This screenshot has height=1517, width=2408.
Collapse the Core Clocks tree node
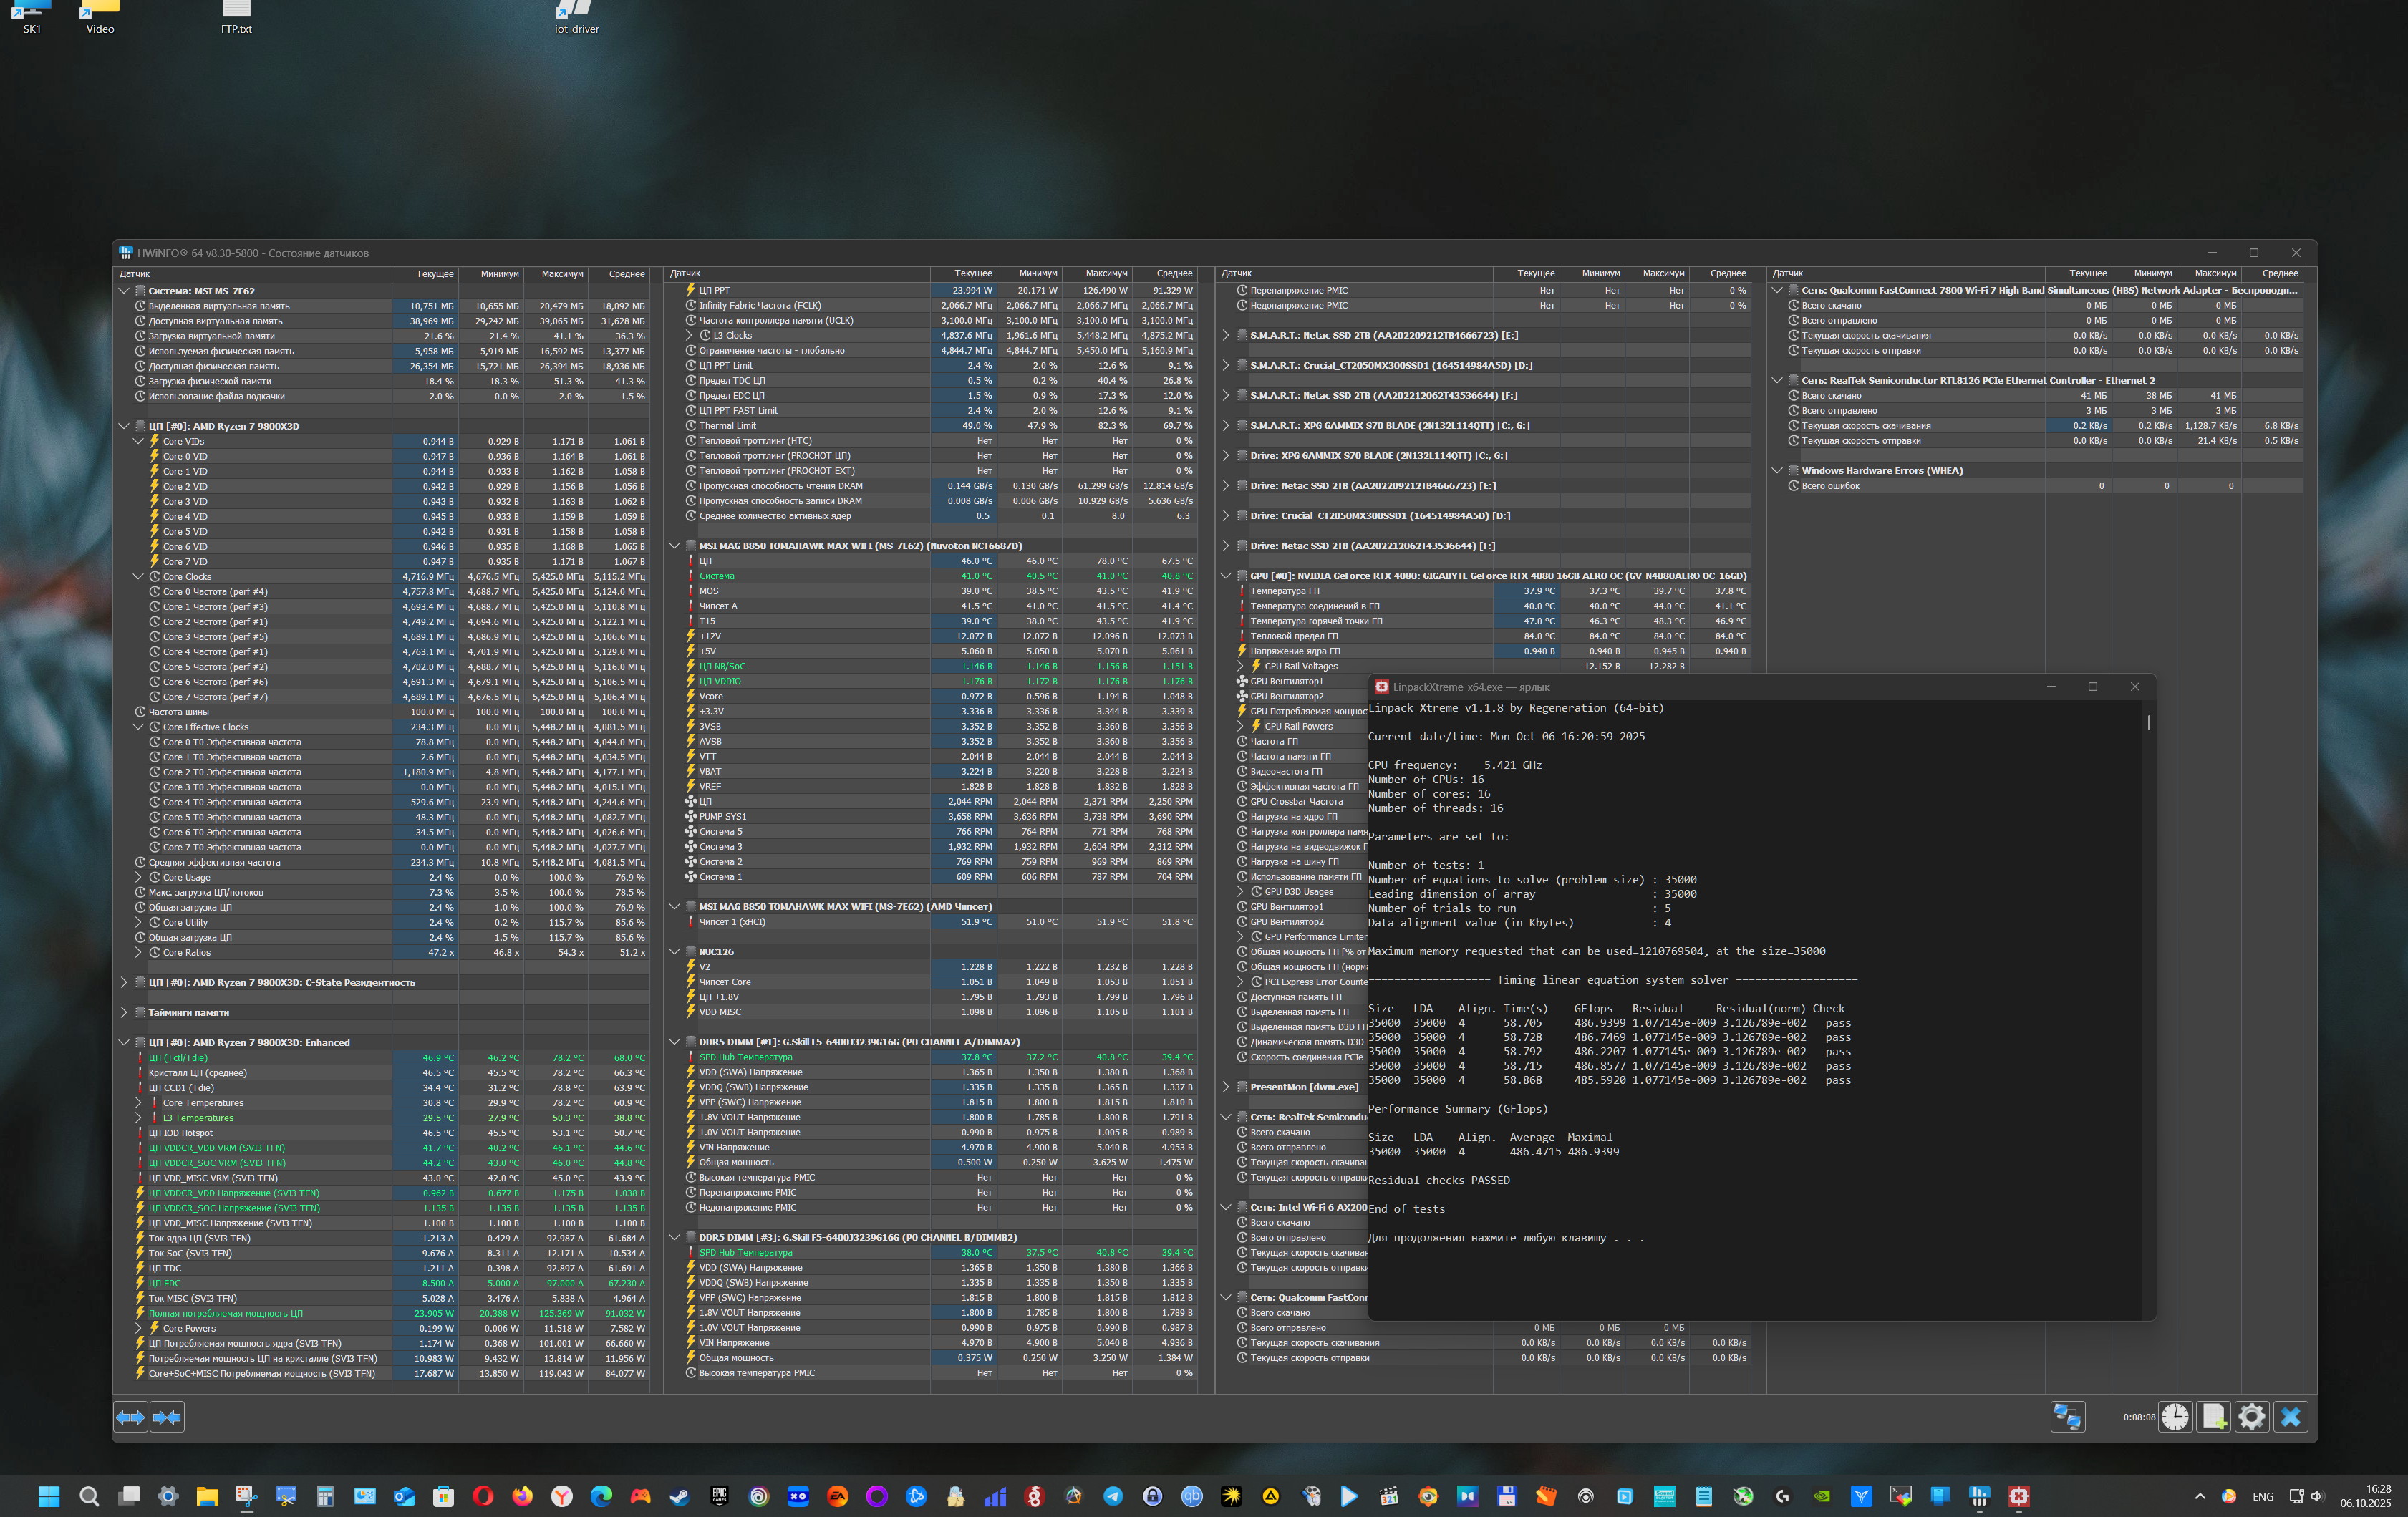(x=139, y=576)
